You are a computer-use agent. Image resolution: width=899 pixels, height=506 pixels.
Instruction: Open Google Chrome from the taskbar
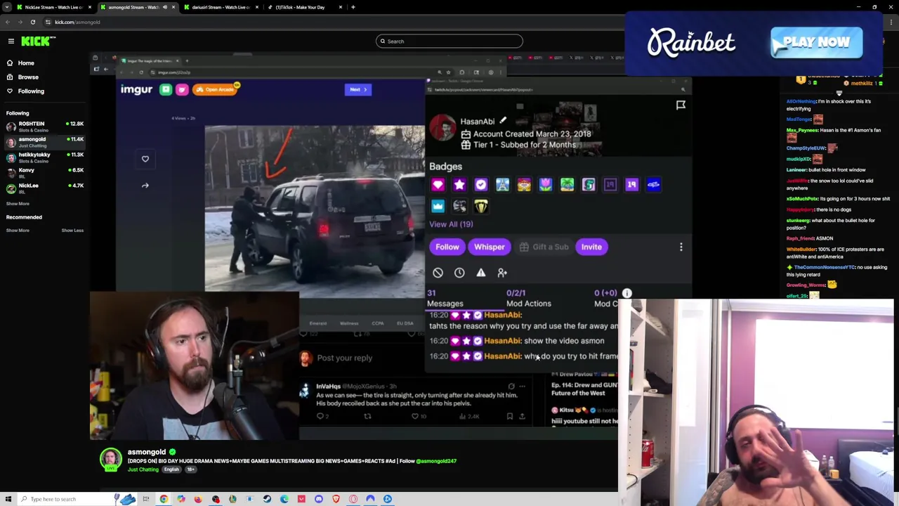[x=164, y=499]
